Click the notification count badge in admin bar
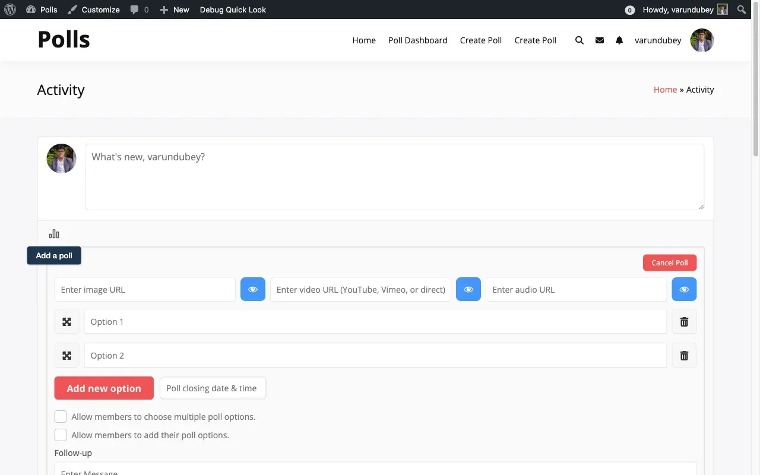The width and height of the screenshot is (760, 475). (630, 10)
